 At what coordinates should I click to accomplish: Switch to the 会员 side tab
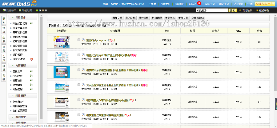click(4, 58)
